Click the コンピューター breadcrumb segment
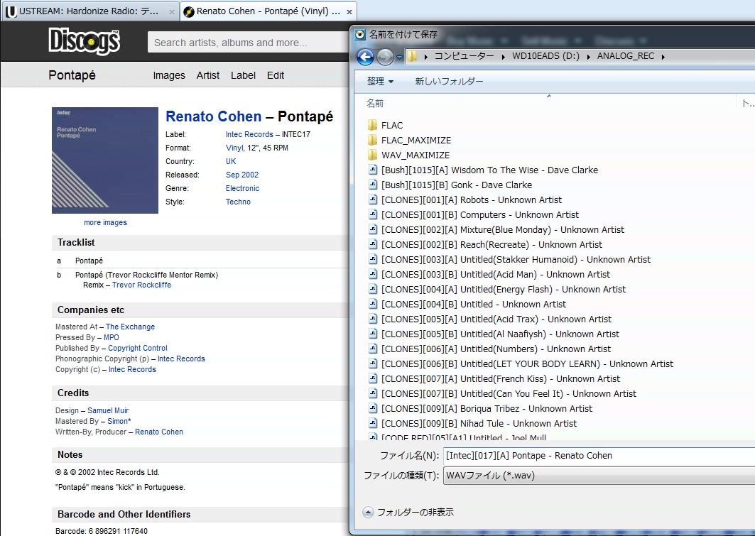 (x=465, y=56)
